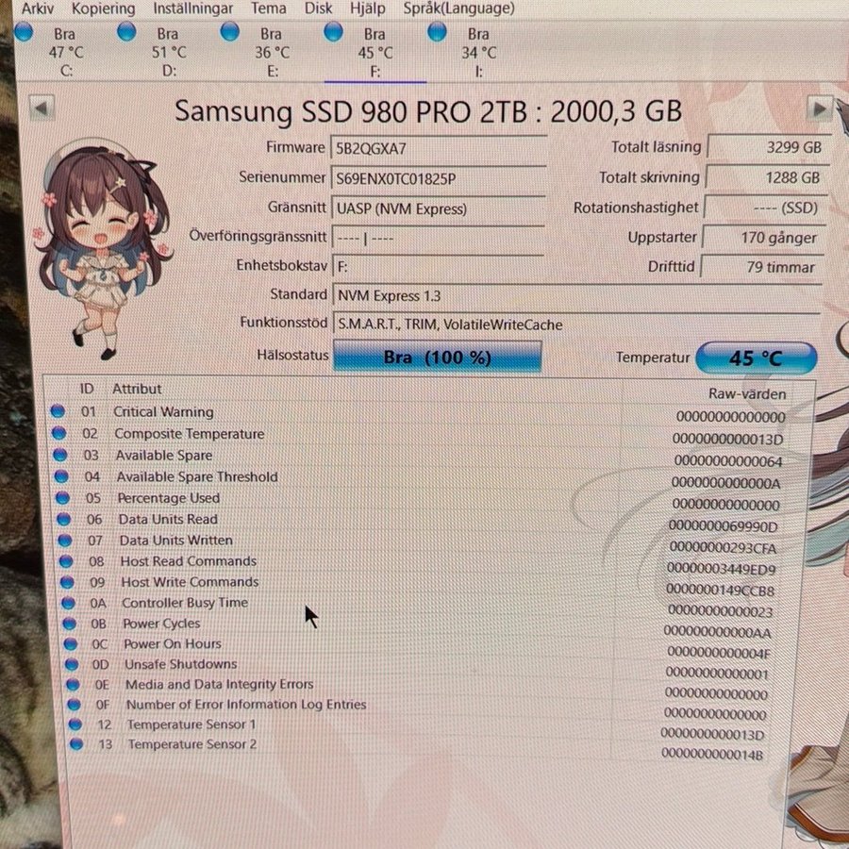Image resolution: width=849 pixels, height=849 pixels.
Task: Click the Temperature Sensor 2 status orb
Action: coord(78,744)
